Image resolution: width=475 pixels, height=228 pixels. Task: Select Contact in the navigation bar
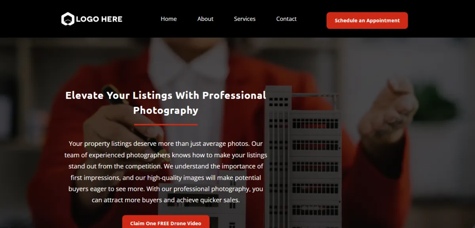[286, 19]
